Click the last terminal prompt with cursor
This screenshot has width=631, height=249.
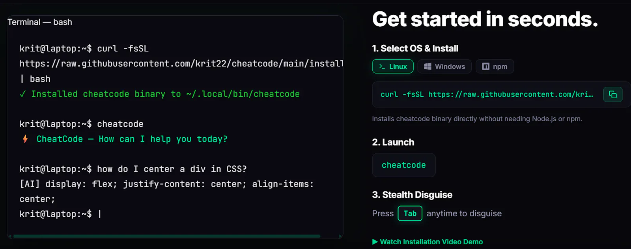click(60, 214)
